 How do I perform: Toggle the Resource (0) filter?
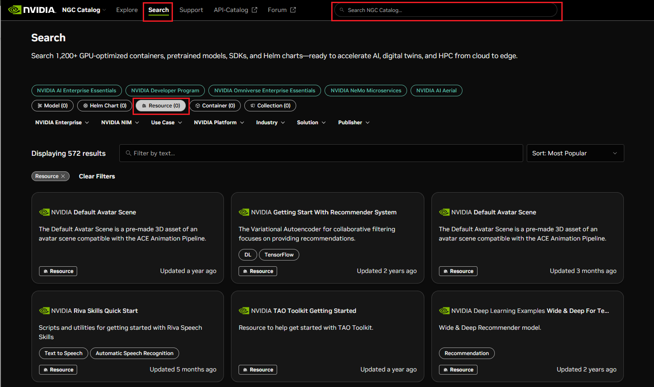tap(161, 106)
